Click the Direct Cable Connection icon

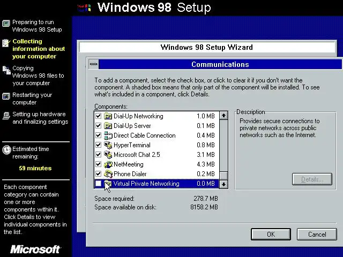(x=108, y=135)
